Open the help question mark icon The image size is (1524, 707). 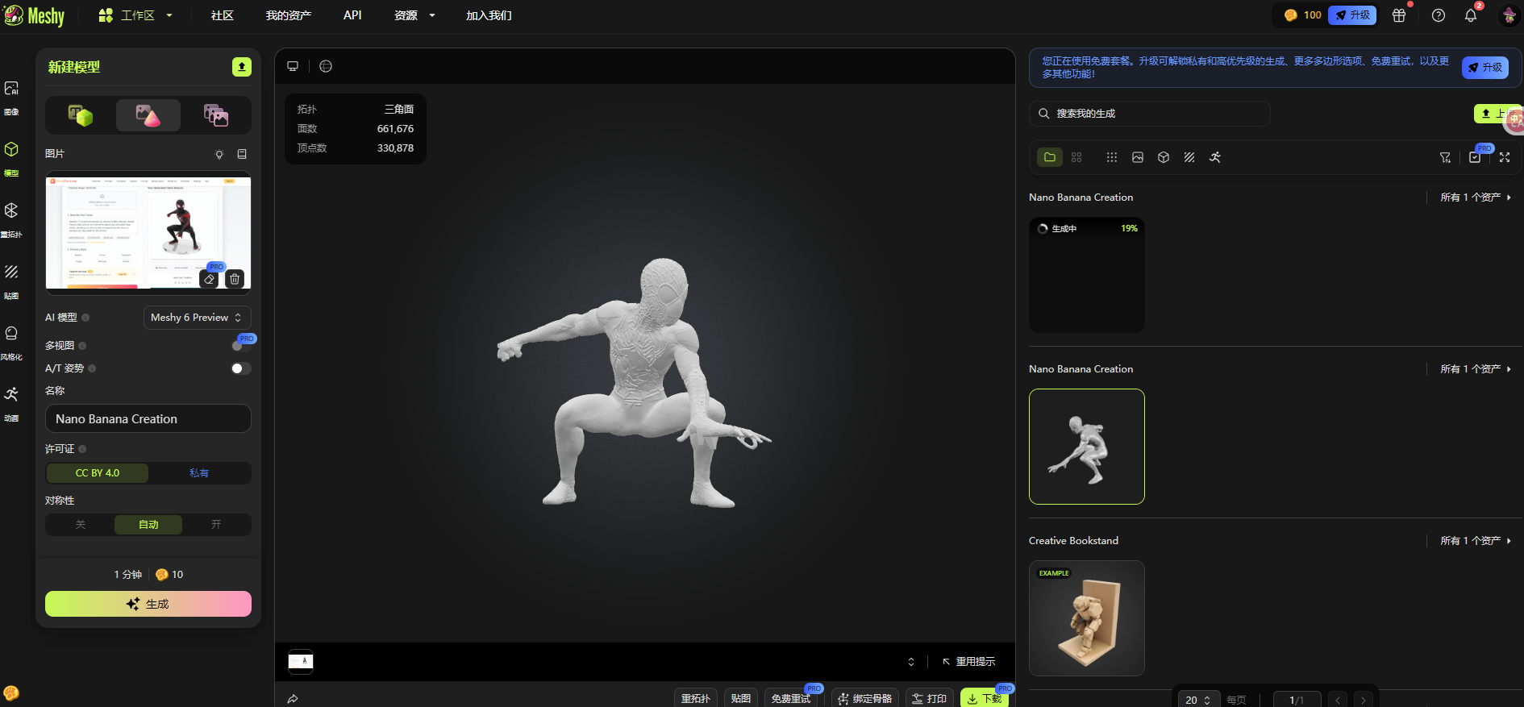coord(1439,15)
